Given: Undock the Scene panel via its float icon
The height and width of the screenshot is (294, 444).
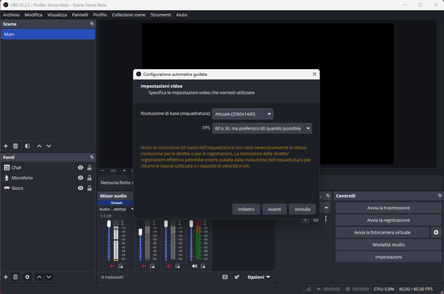Looking at the screenshot, I should pos(91,24).
